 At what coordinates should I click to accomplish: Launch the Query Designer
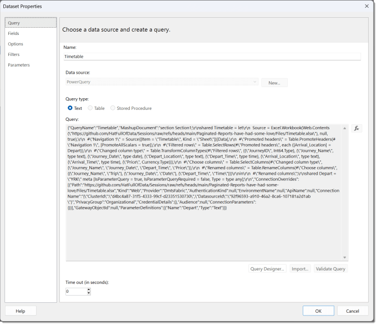(267, 269)
